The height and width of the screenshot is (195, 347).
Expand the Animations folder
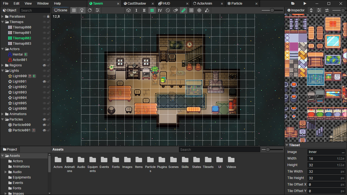tap(2, 114)
